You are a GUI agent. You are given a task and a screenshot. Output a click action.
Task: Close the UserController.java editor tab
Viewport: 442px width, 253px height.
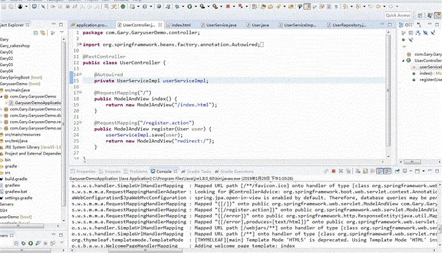pyautogui.click(x=160, y=25)
